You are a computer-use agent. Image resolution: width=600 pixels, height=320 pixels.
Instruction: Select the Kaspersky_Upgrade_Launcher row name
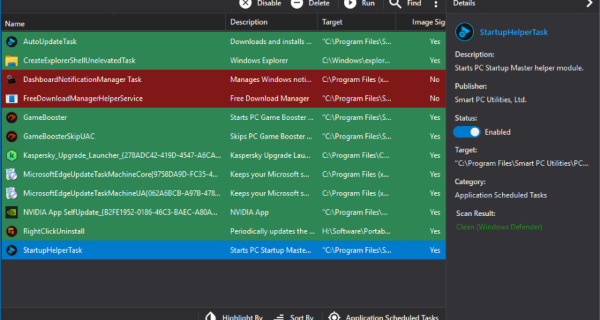click(x=122, y=155)
